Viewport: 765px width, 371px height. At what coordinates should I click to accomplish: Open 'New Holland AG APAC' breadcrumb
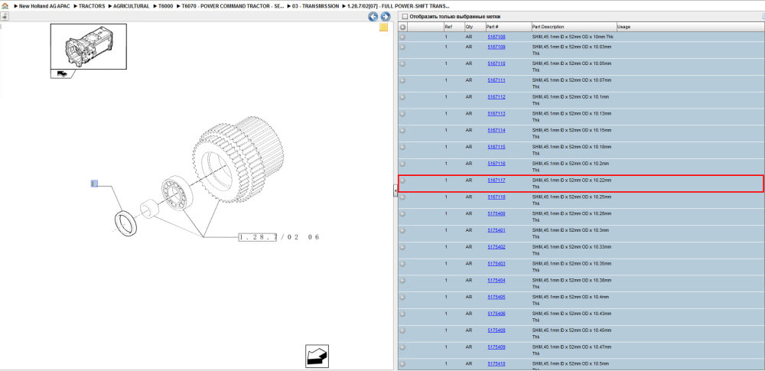44,6
